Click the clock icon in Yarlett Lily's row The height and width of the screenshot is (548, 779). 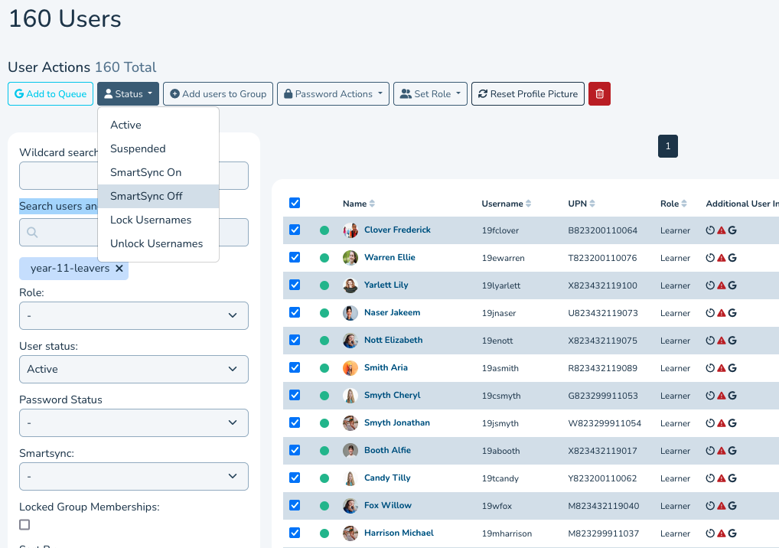pos(710,285)
